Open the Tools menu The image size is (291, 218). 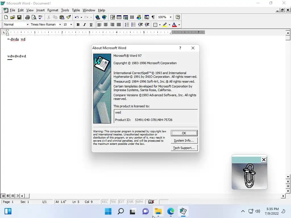pyautogui.click(x=65, y=10)
